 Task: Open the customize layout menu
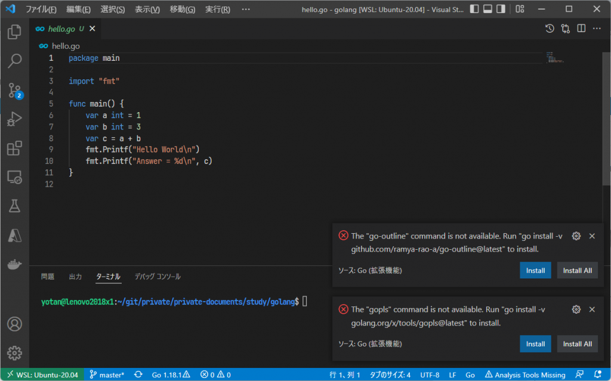click(520, 9)
